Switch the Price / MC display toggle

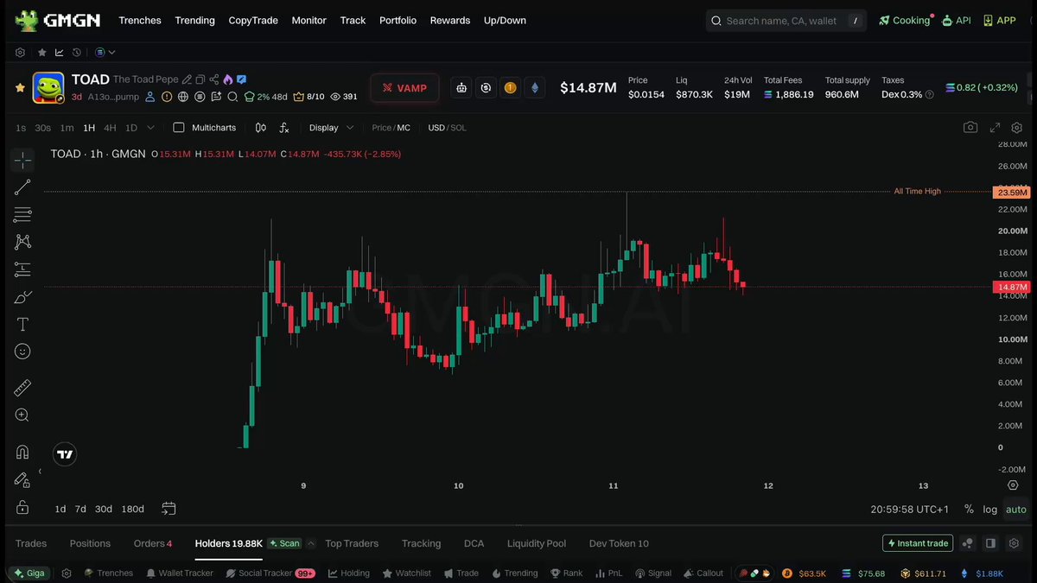click(391, 128)
